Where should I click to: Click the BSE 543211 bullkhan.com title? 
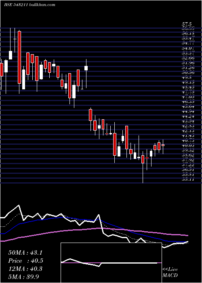[29, 5]
